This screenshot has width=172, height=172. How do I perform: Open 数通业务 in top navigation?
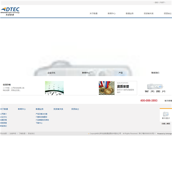click(x=129, y=13)
